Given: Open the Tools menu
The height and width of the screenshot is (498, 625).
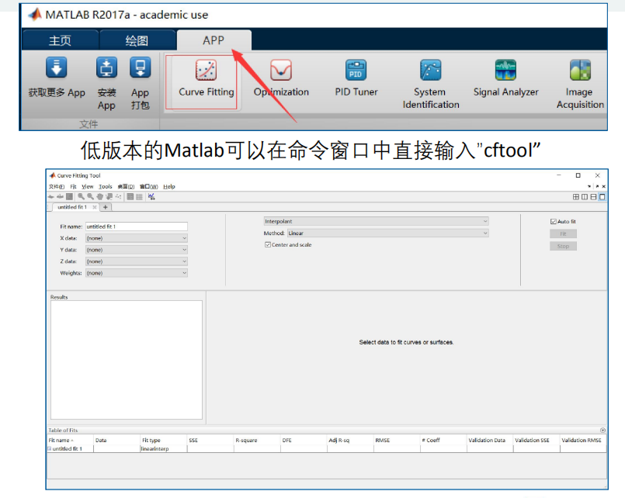Looking at the screenshot, I should (x=106, y=186).
